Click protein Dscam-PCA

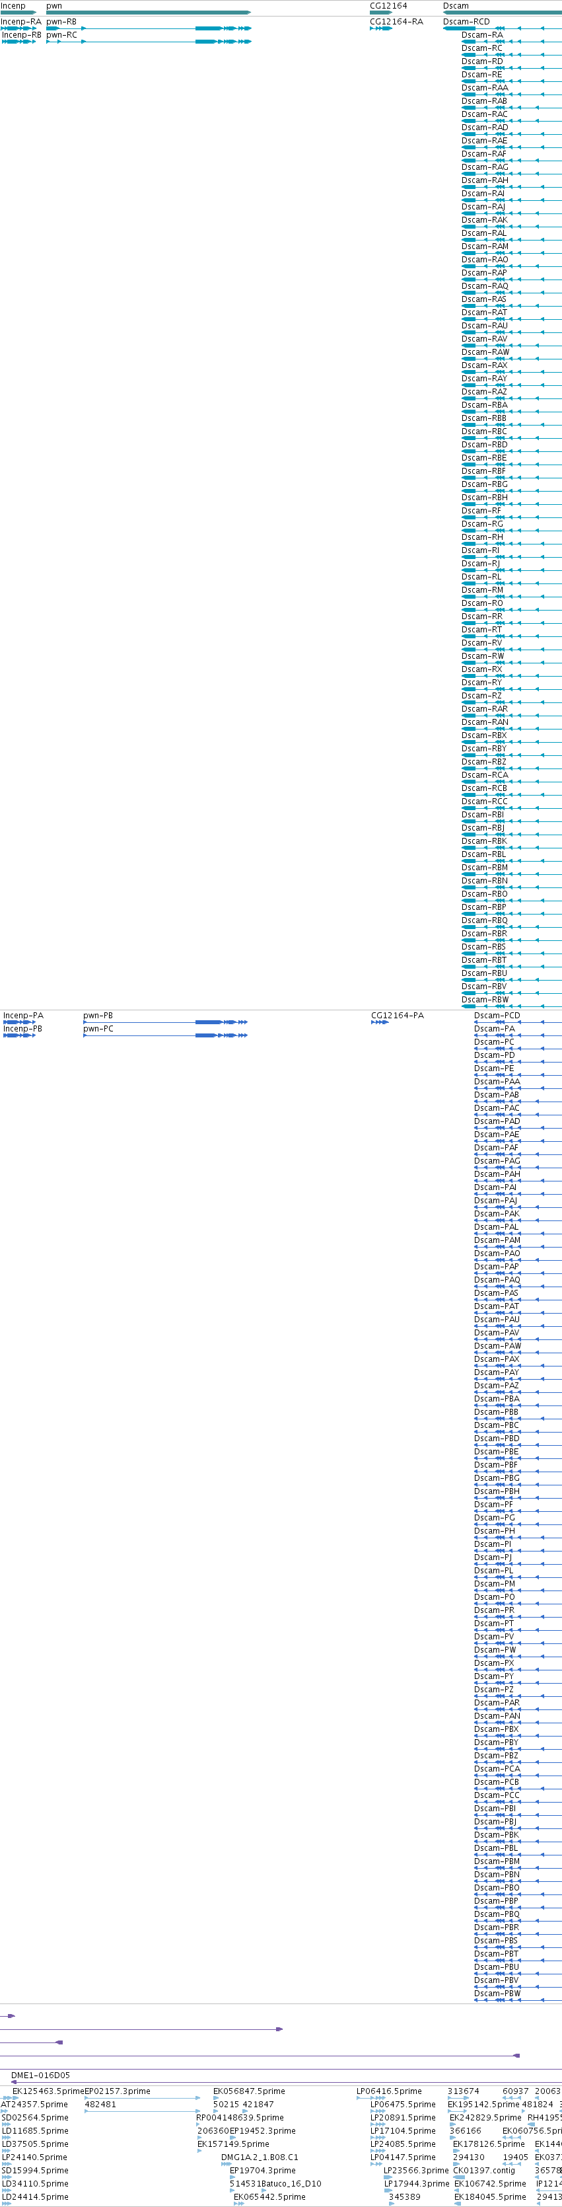tap(497, 1769)
